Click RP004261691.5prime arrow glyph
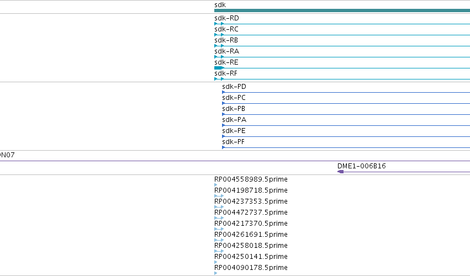 [219, 240]
